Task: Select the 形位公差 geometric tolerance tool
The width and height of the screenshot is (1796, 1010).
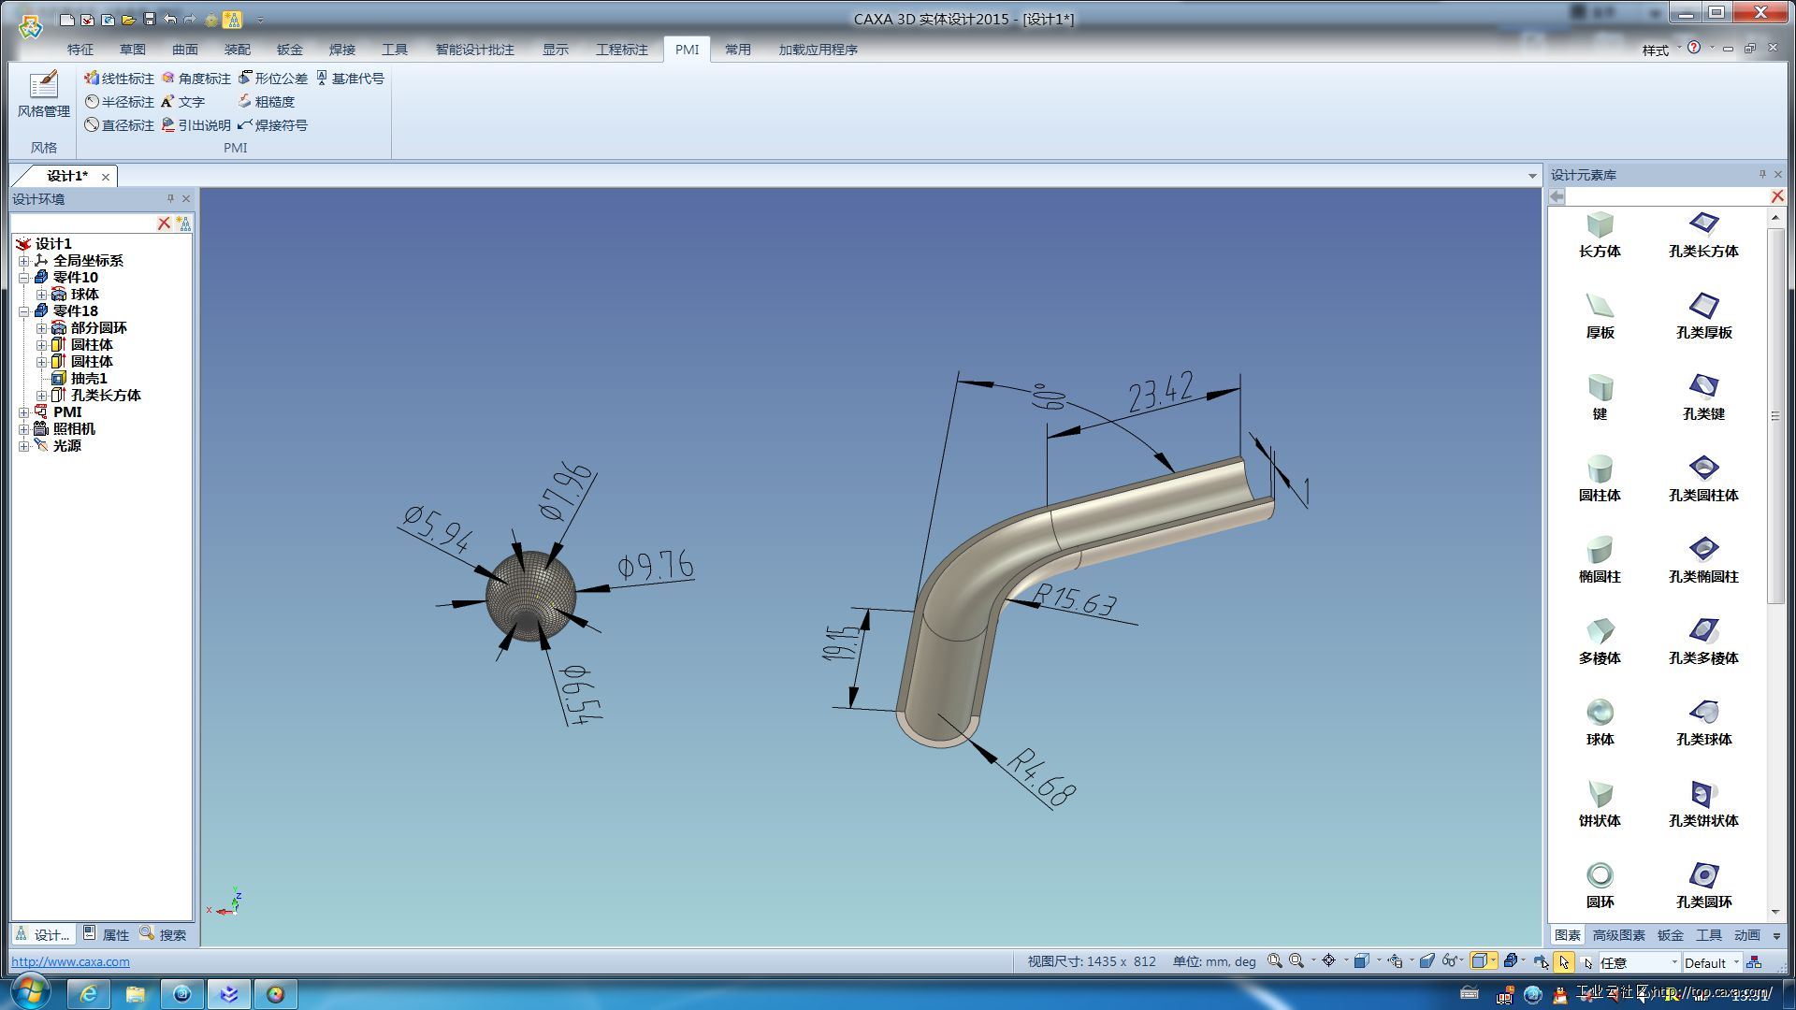Action: tap(272, 79)
